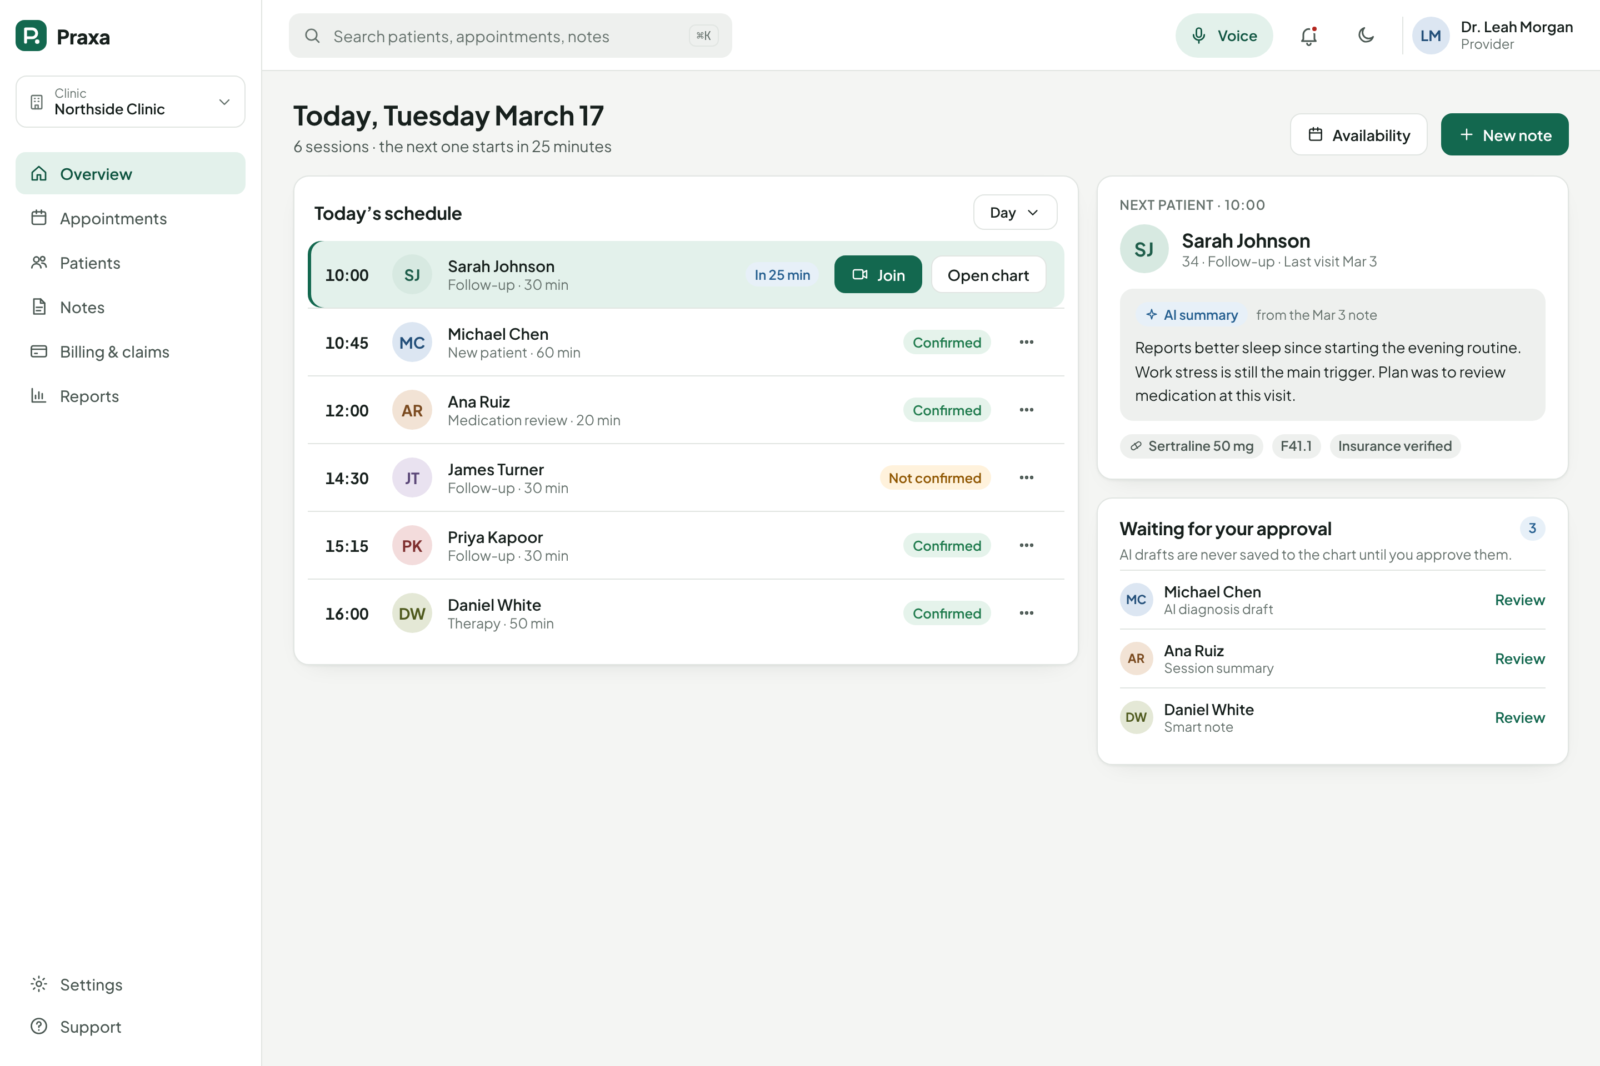The width and height of the screenshot is (1600, 1066).
Task: Join Sarah Johnson's video session
Action: point(878,275)
